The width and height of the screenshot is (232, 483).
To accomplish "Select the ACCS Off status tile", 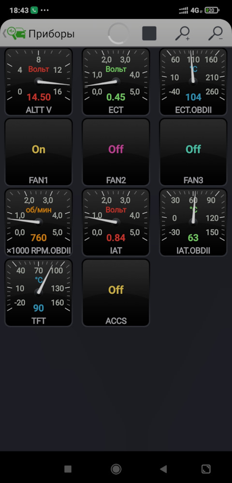I will point(116,293).
